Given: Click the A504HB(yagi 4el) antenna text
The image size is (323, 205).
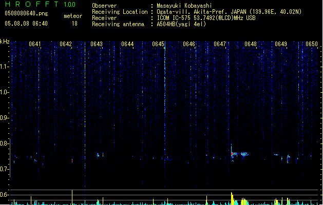Looking at the screenshot, I should pos(181,24).
